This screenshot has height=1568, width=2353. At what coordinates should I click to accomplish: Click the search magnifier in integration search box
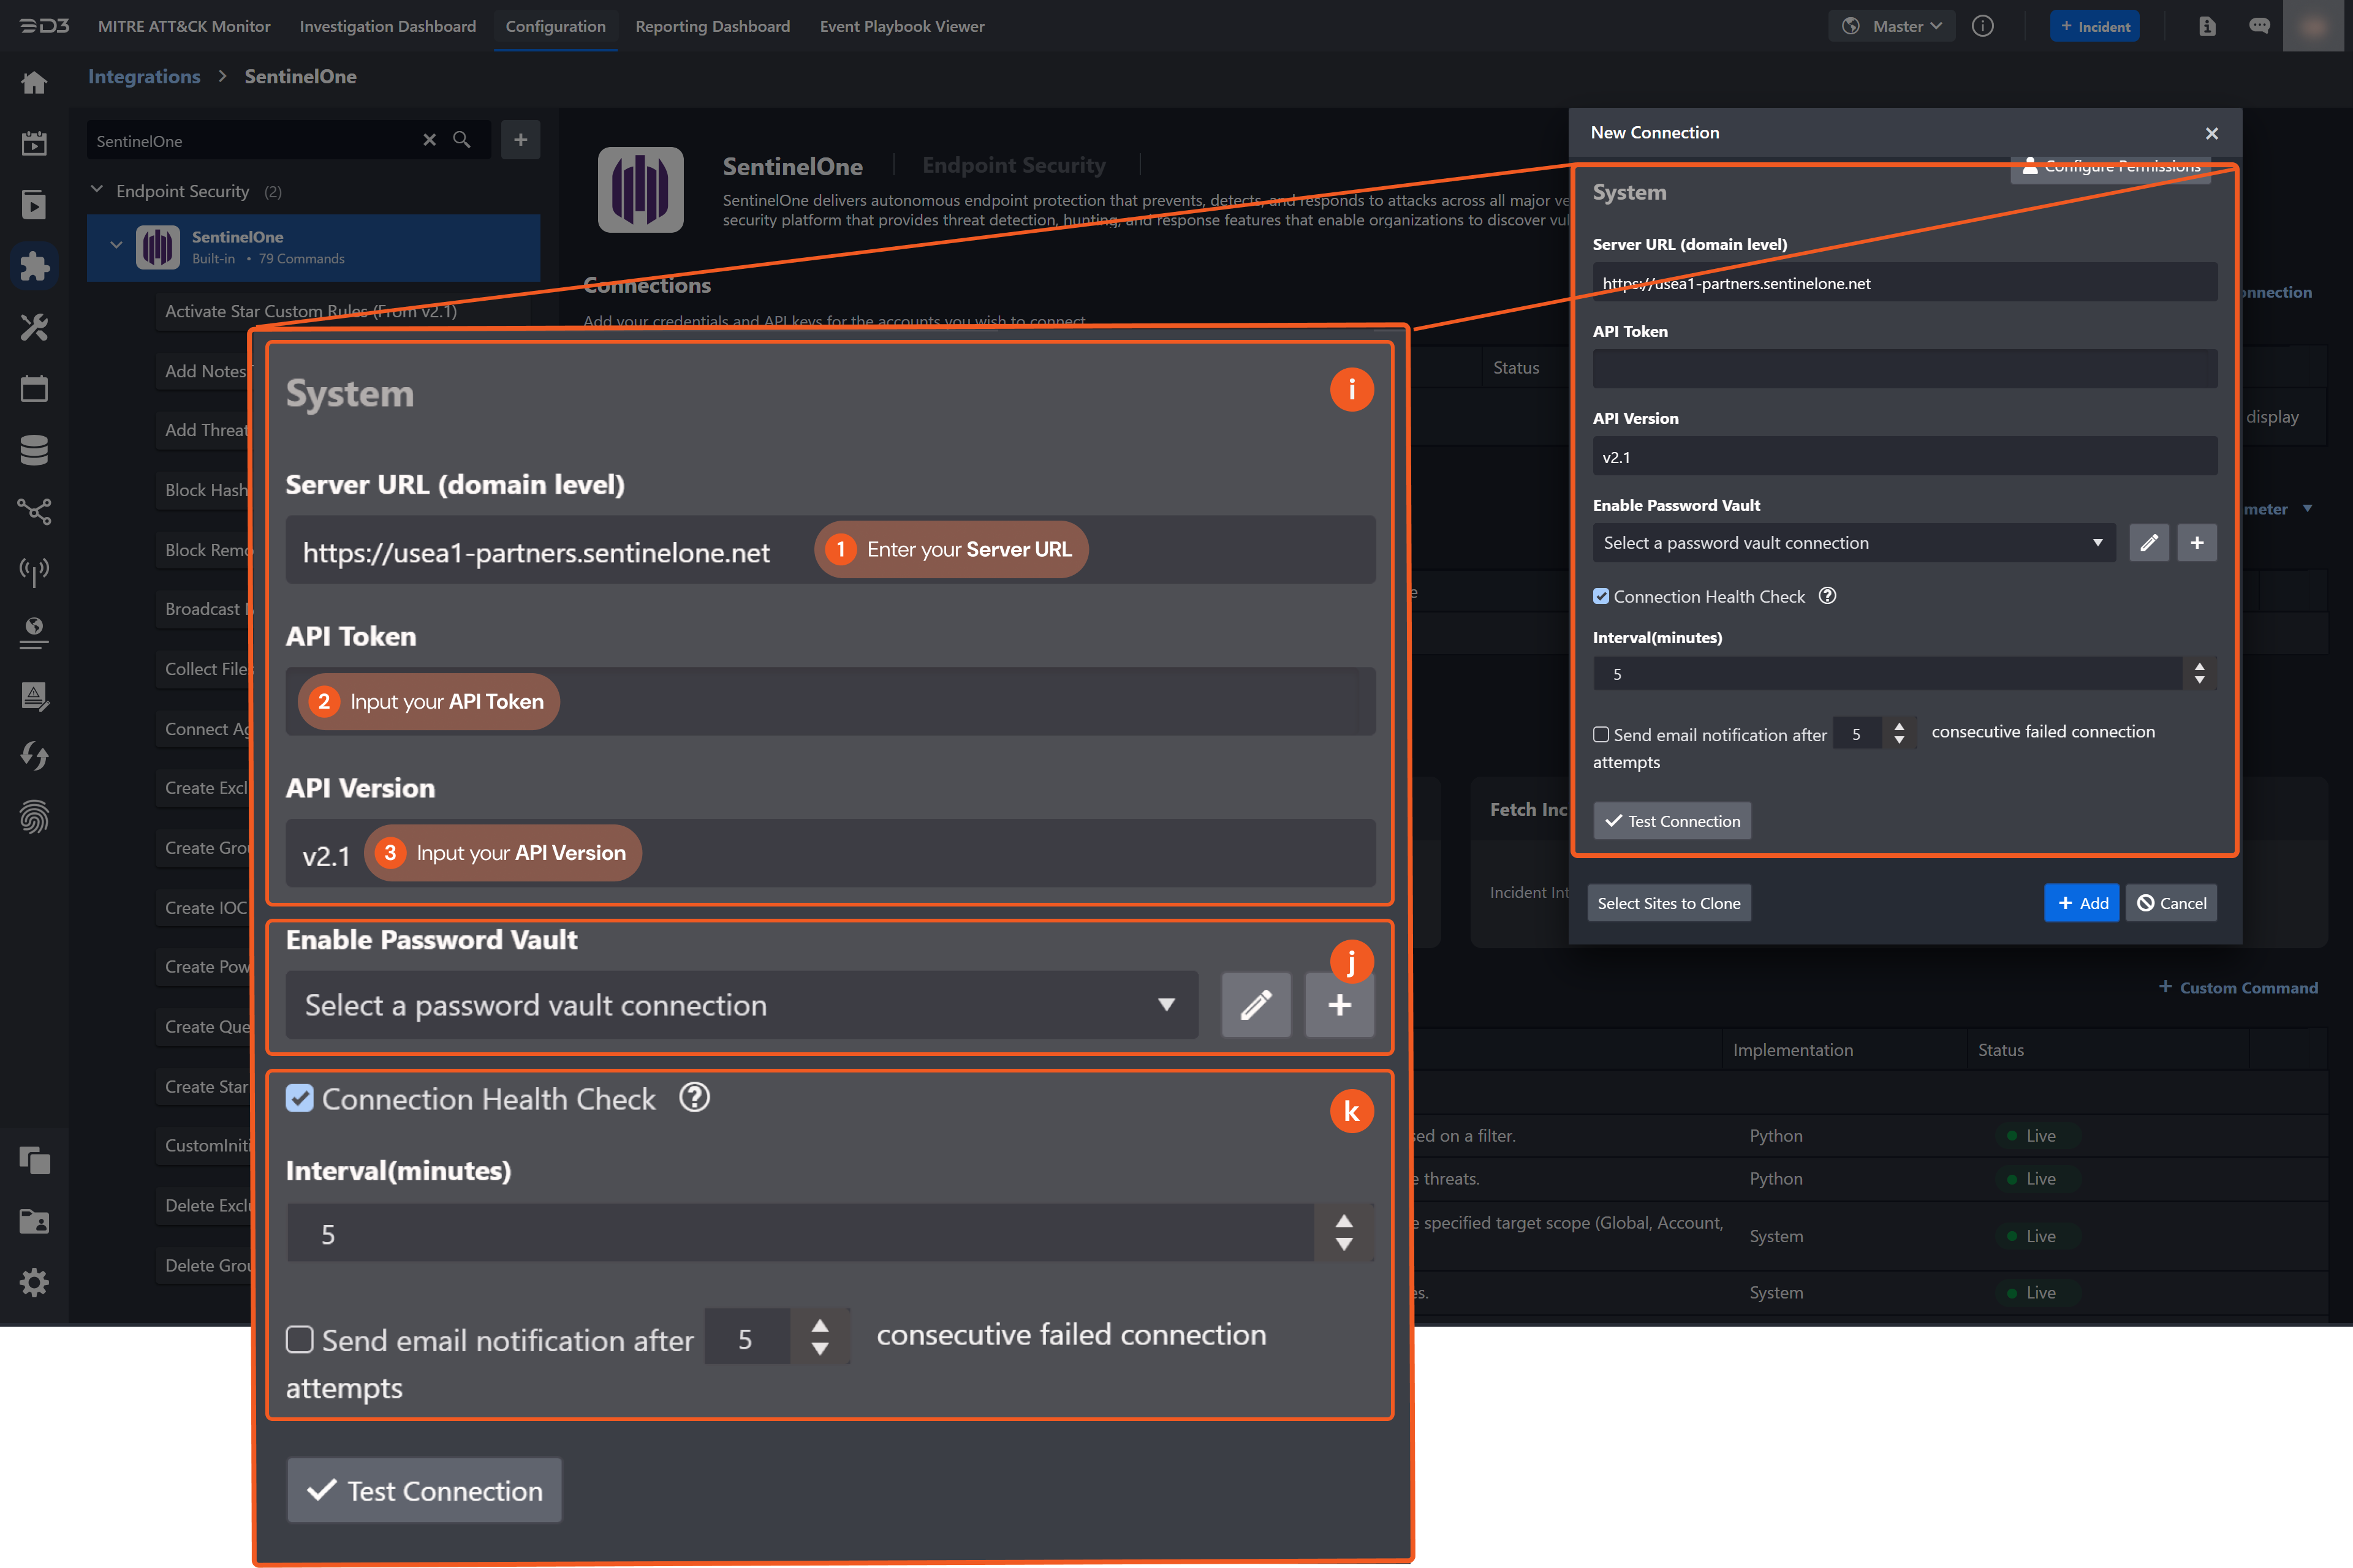pyautogui.click(x=461, y=140)
